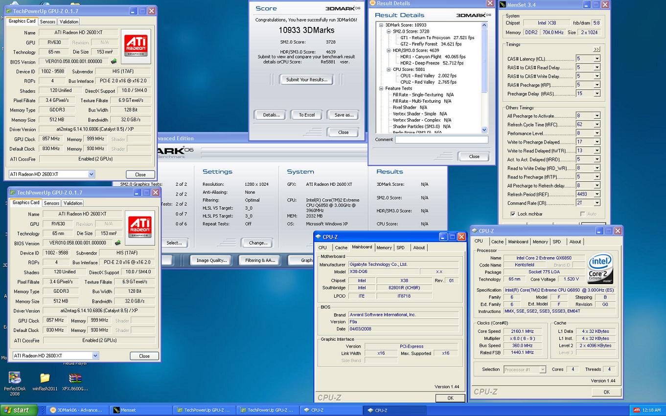Open Command Rate (CR) dropdown
The width and height of the screenshot is (666, 416).
coord(597,203)
